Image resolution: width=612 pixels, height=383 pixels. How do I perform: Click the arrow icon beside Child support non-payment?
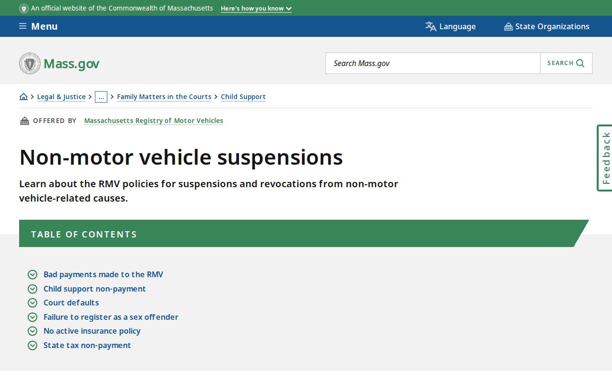click(33, 289)
